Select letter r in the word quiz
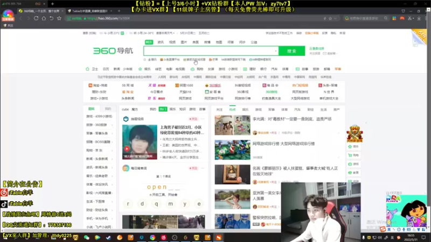 click(128, 204)
